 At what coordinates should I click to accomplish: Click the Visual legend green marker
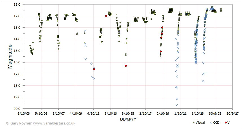193,123
